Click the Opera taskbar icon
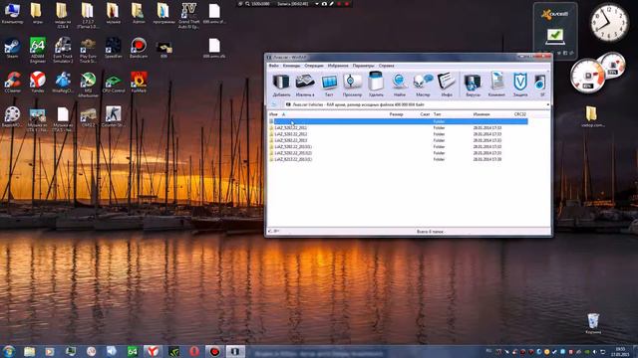This screenshot has height=358, width=638. 194,351
